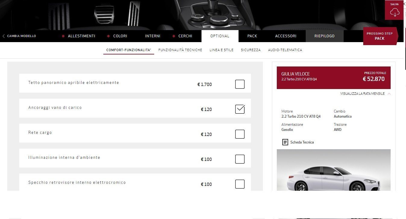406x219 pixels.
Task: Open the Allestimenti step tab
Action: pos(81,36)
